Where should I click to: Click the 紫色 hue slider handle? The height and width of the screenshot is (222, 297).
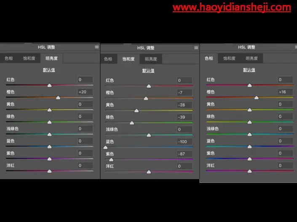click(x=250, y=159)
